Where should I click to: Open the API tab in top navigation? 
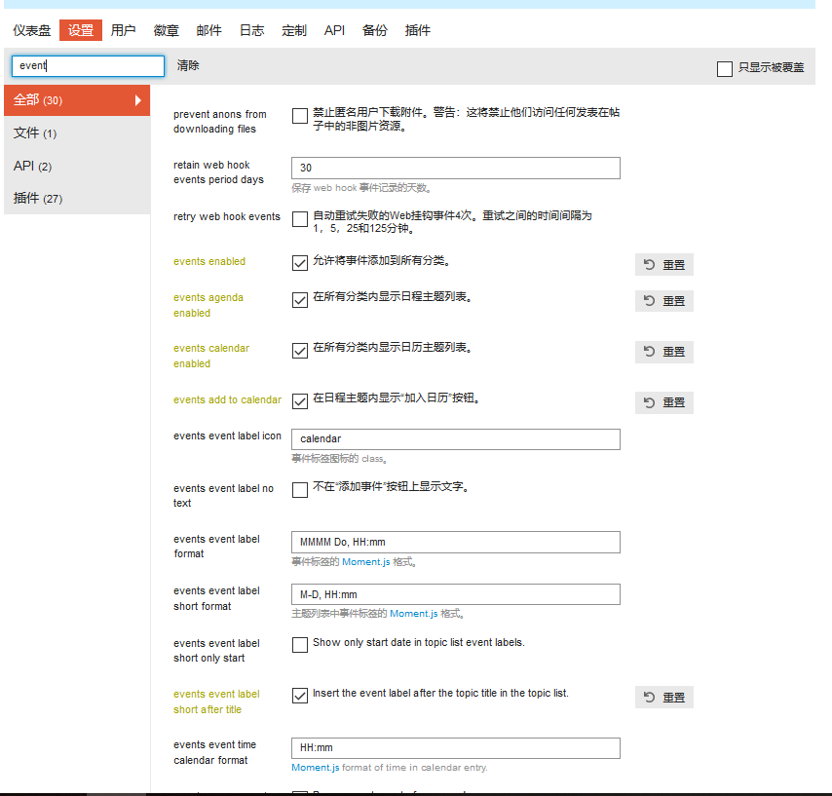[334, 30]
